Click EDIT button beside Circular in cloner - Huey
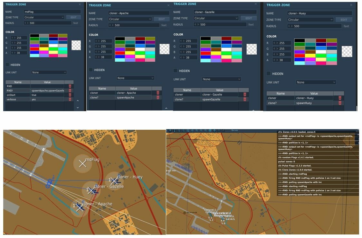The image size is (362, 238). [344, 20]
